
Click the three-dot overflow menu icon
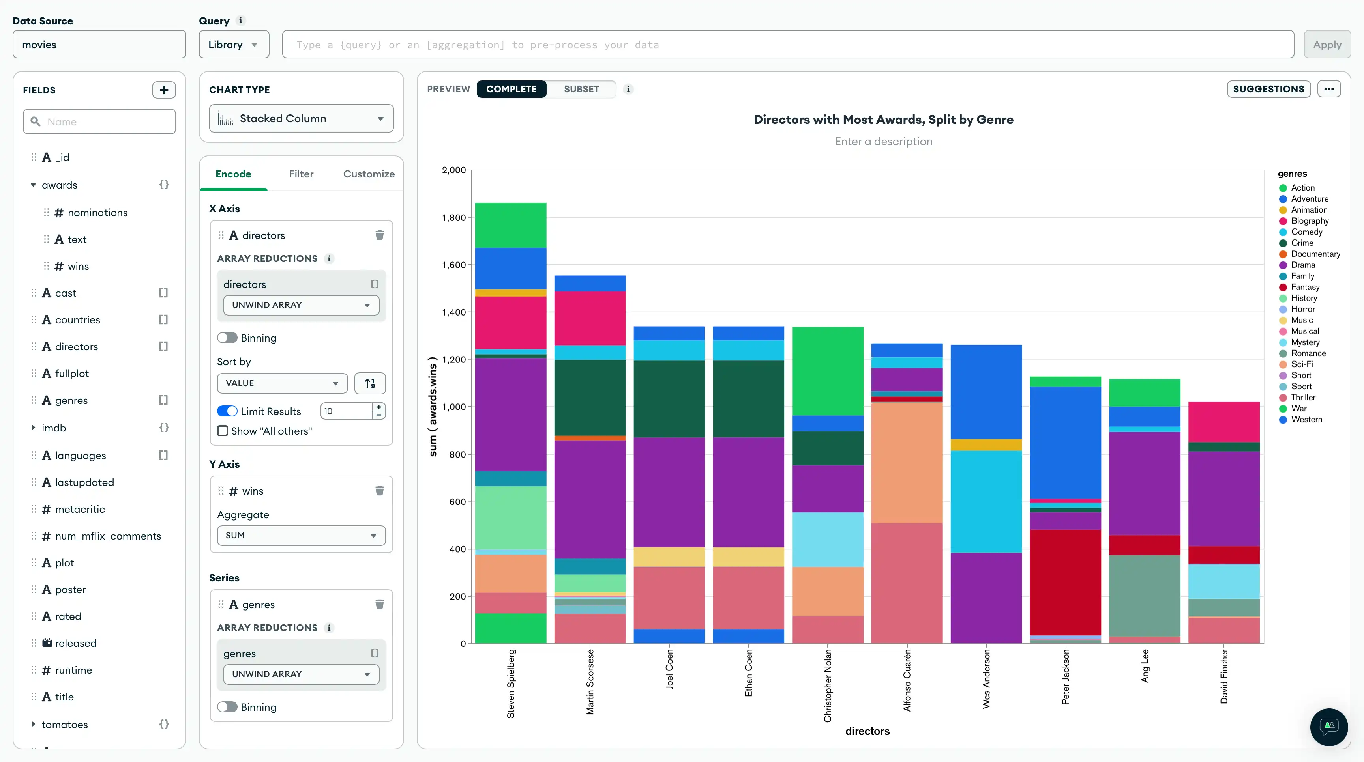click(x=1330, y=89)
